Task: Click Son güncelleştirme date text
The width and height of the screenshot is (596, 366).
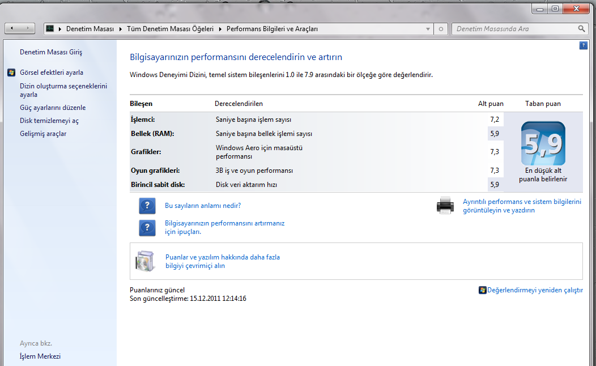Action: (188, 299)
